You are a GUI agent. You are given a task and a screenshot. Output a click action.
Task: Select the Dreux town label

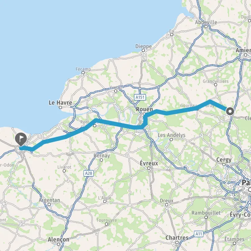coord(166,200)
